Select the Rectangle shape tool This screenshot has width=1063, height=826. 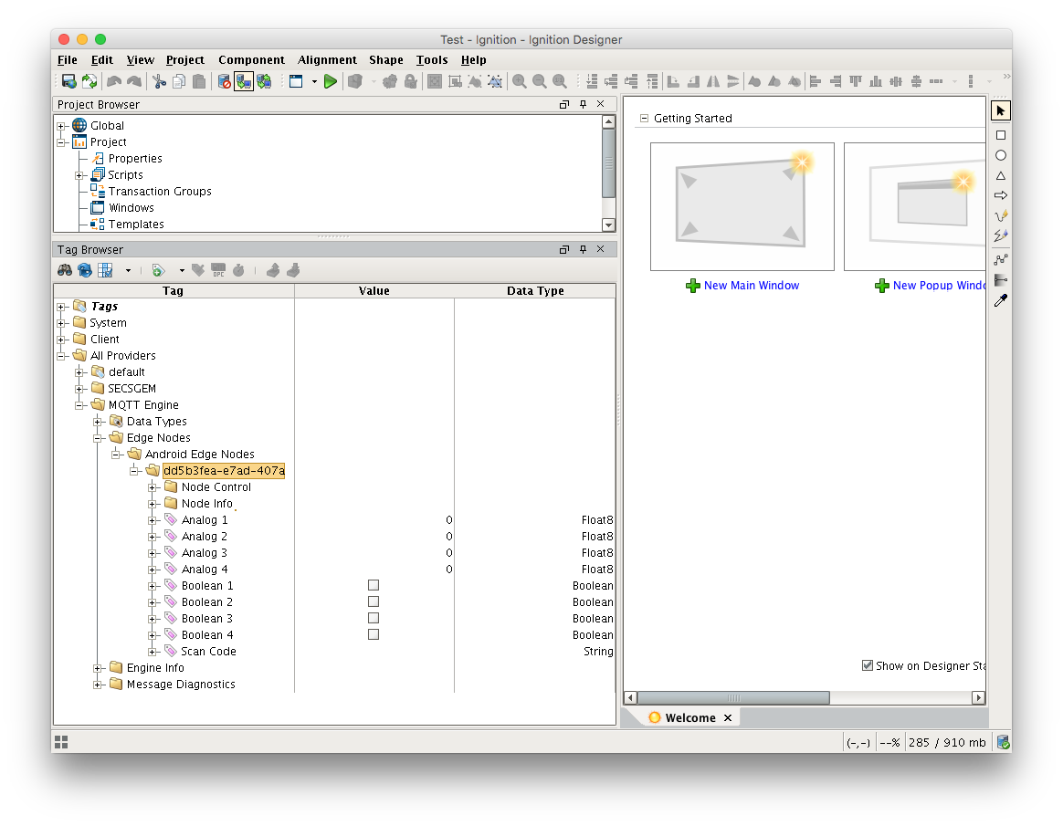click(1001, 135)
